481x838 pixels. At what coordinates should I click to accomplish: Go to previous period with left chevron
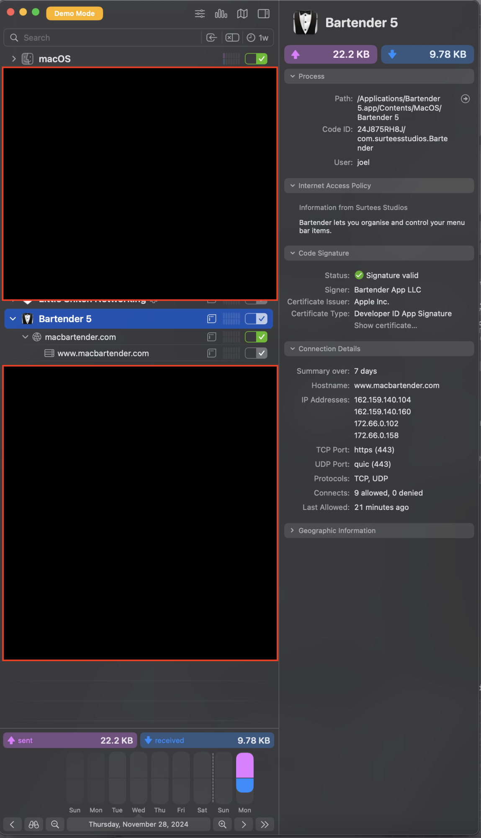point(12,825)
